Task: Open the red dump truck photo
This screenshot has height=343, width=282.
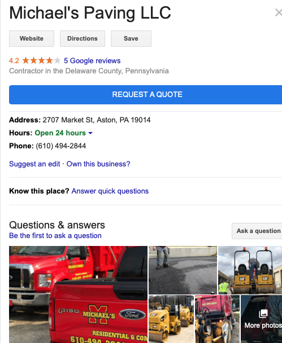Action: [218, 319]
